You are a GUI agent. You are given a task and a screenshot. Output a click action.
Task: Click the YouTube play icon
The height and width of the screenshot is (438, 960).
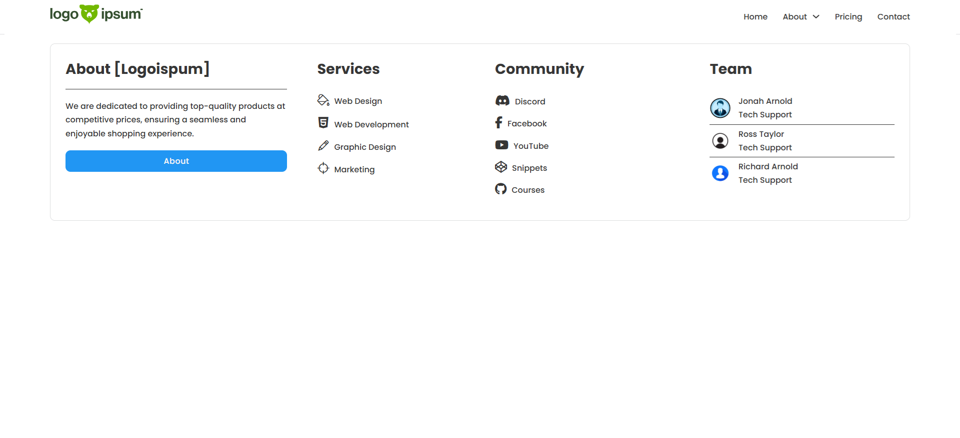pyautogui.click(x=501, y=145)
